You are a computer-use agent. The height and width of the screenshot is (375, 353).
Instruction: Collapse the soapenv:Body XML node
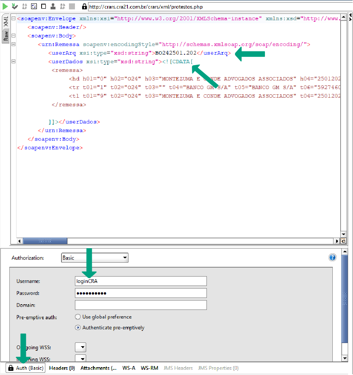13,36
